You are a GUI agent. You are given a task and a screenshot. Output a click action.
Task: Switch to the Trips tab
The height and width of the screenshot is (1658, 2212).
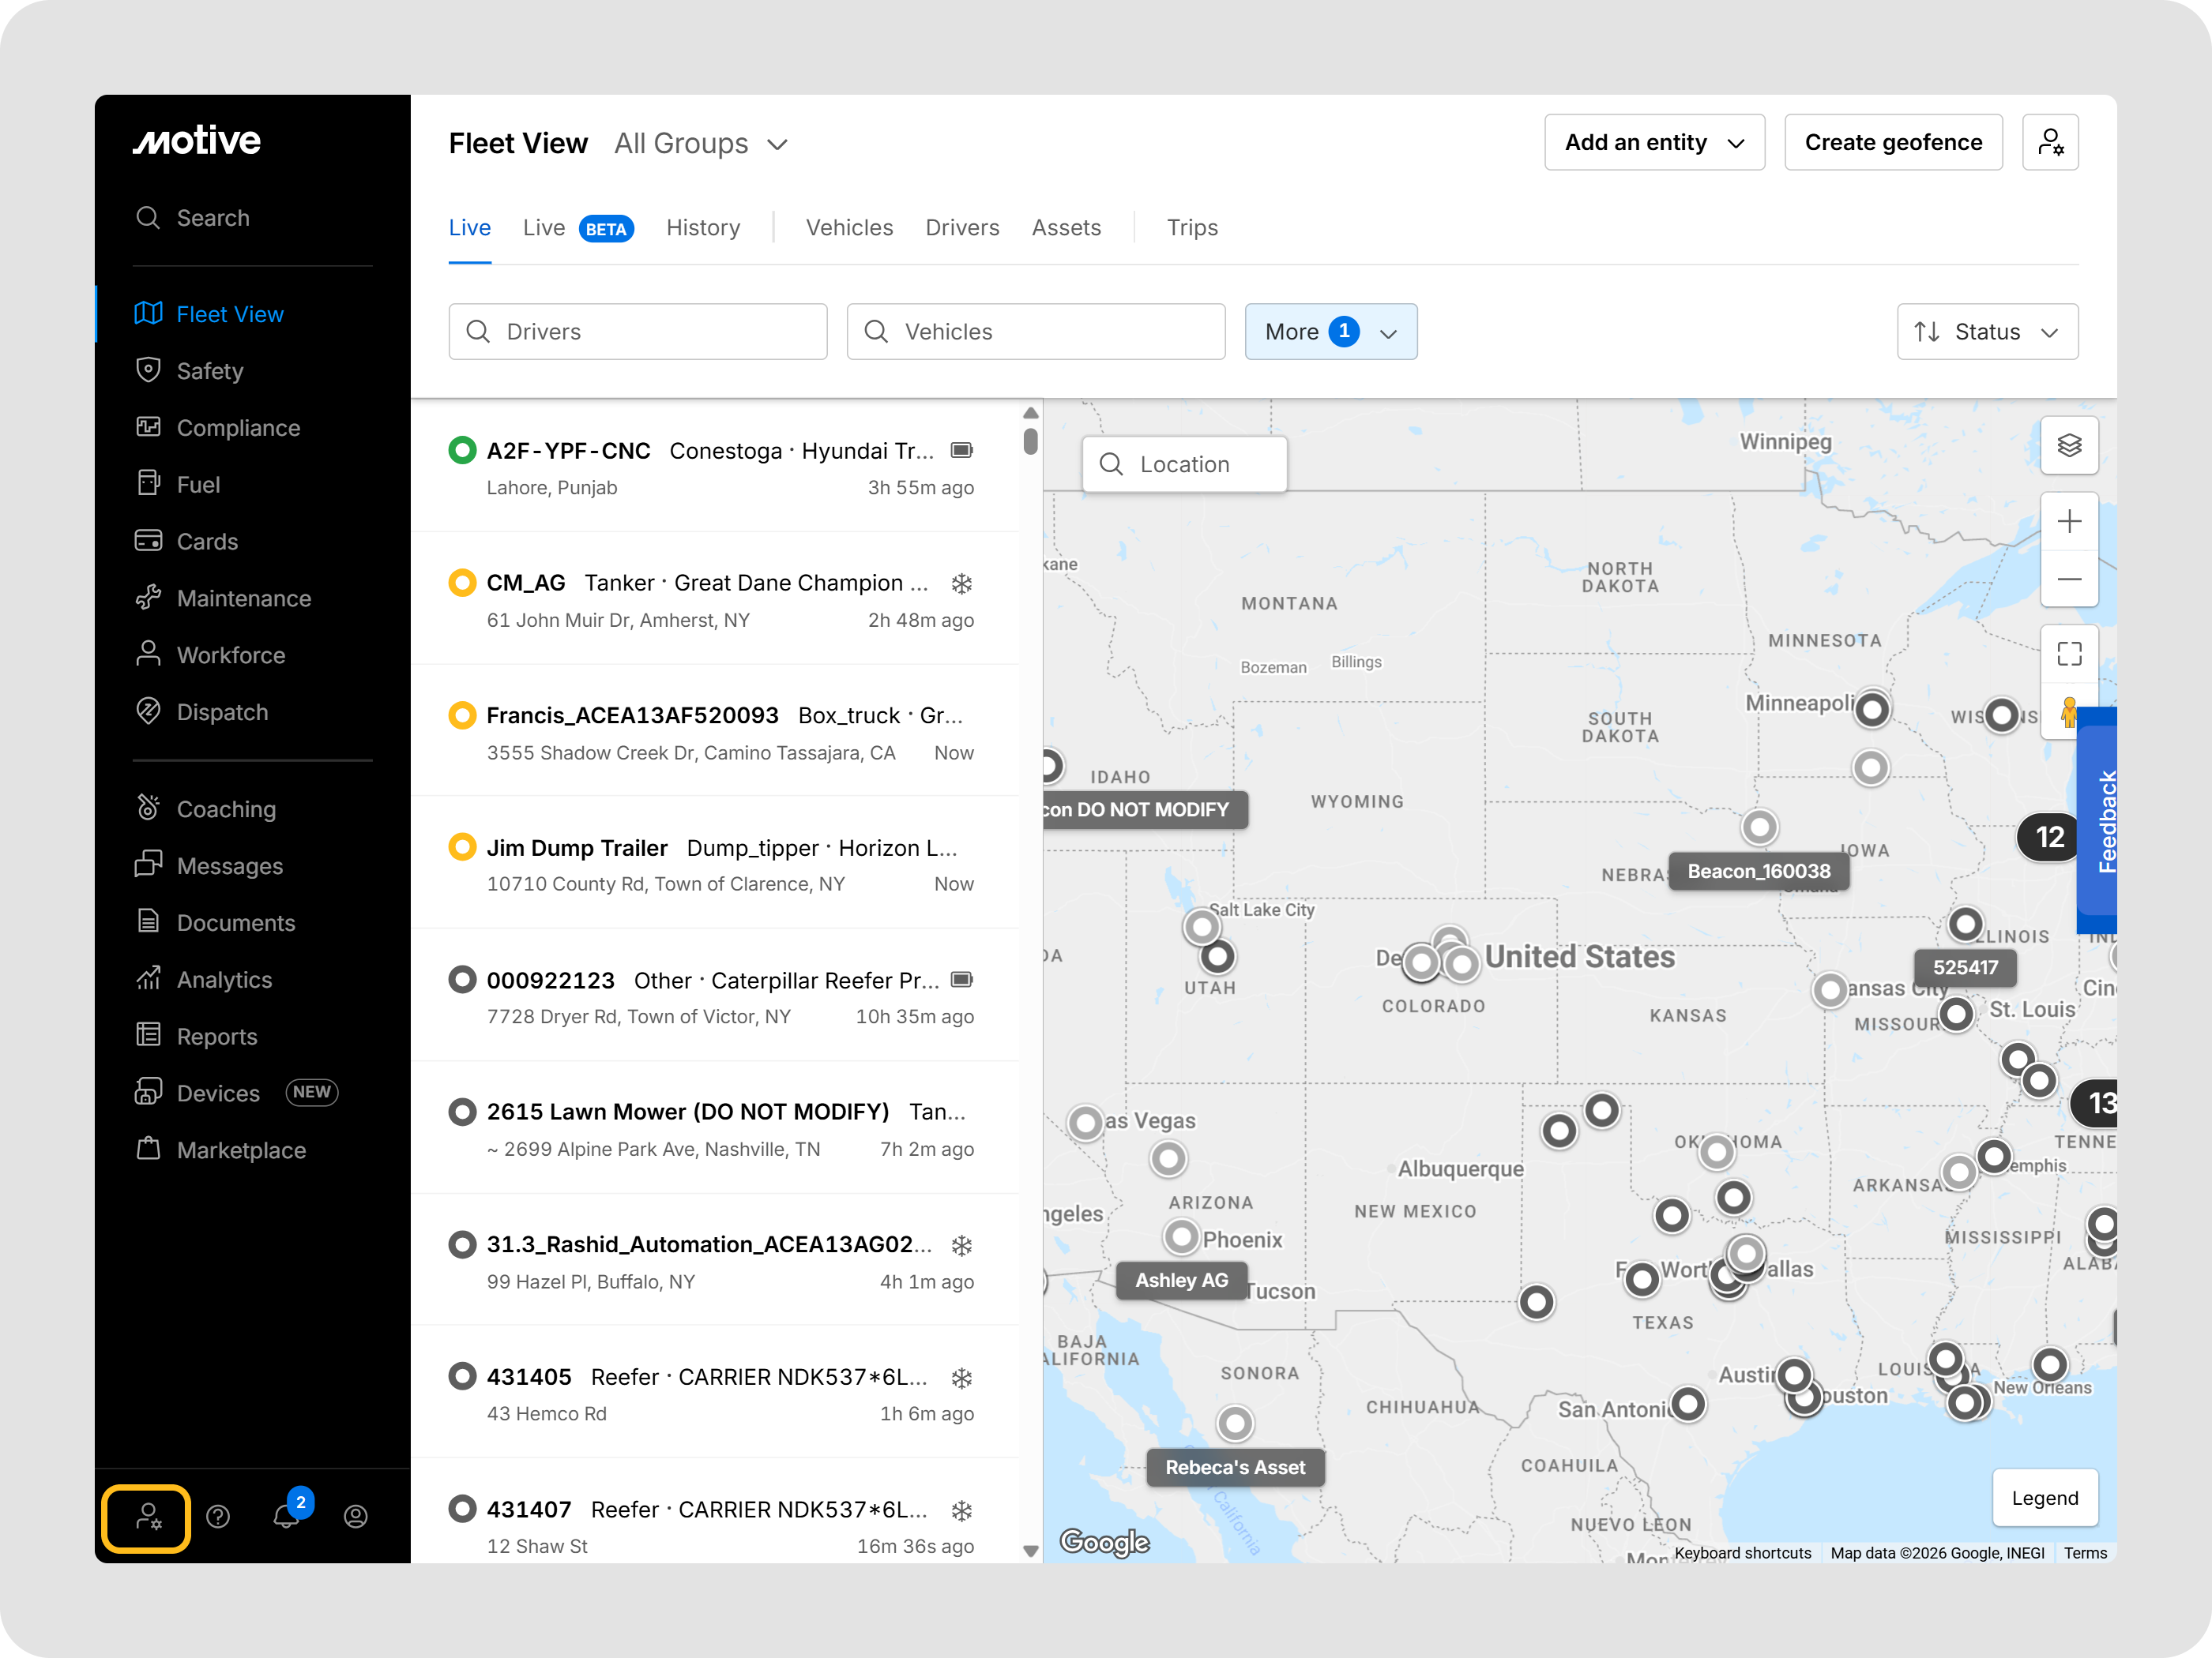pyautogui.click(x=1191, y=228)
